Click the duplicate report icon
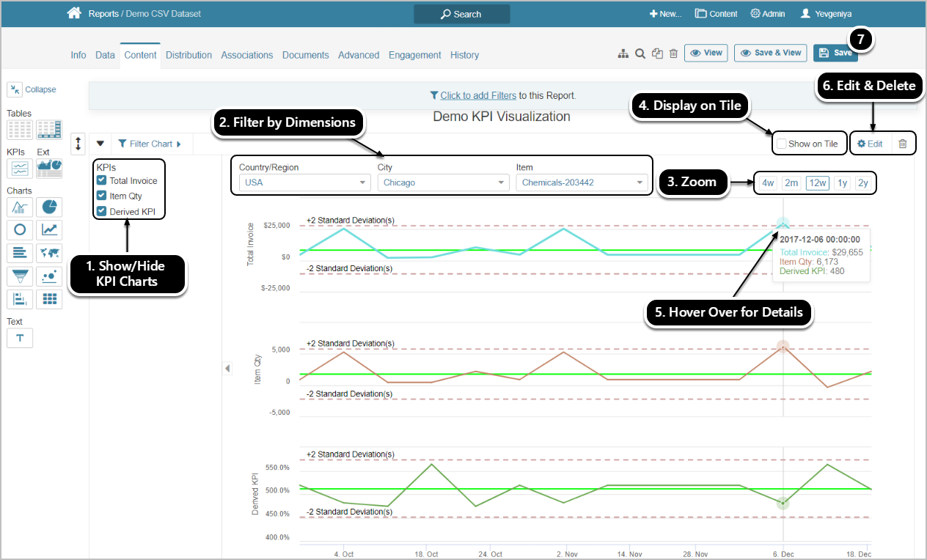Viewport: 927px width, 560px height. [657, 54]
